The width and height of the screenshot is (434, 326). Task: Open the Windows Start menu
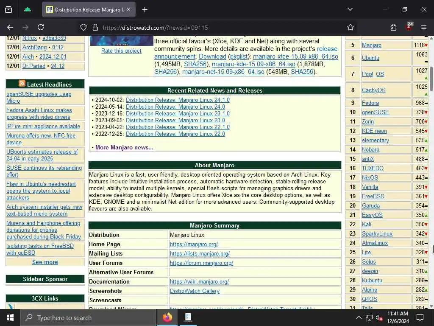coord(10,318)
